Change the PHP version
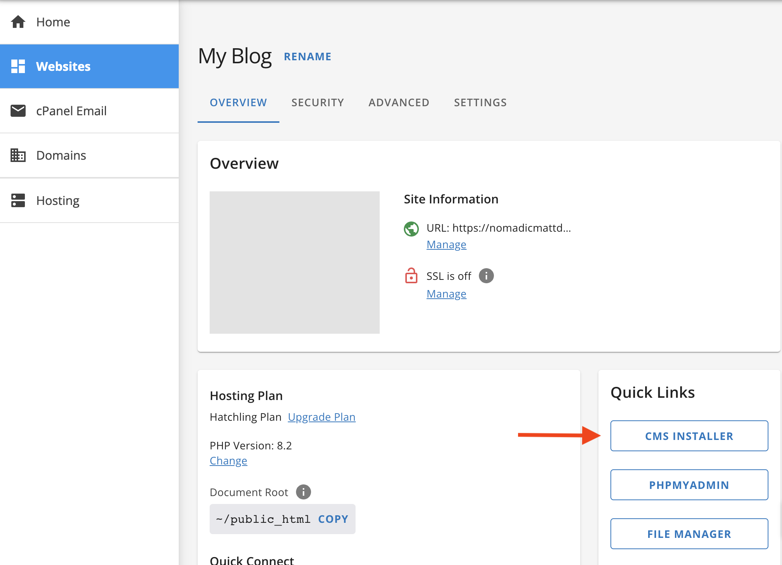The image size is (782, 565). click(228, 460)
